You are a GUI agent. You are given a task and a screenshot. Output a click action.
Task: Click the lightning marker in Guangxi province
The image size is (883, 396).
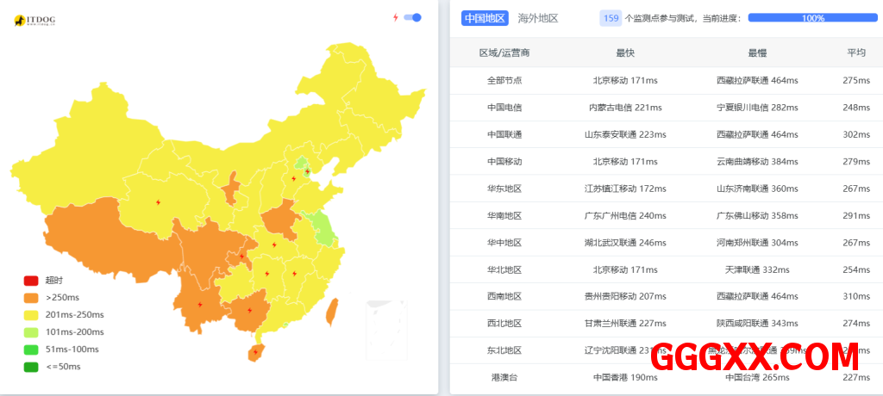click(249, 310)
